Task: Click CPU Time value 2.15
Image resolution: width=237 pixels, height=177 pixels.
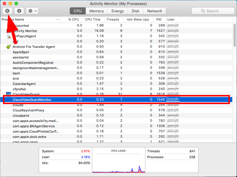Action: coord(100,89)
